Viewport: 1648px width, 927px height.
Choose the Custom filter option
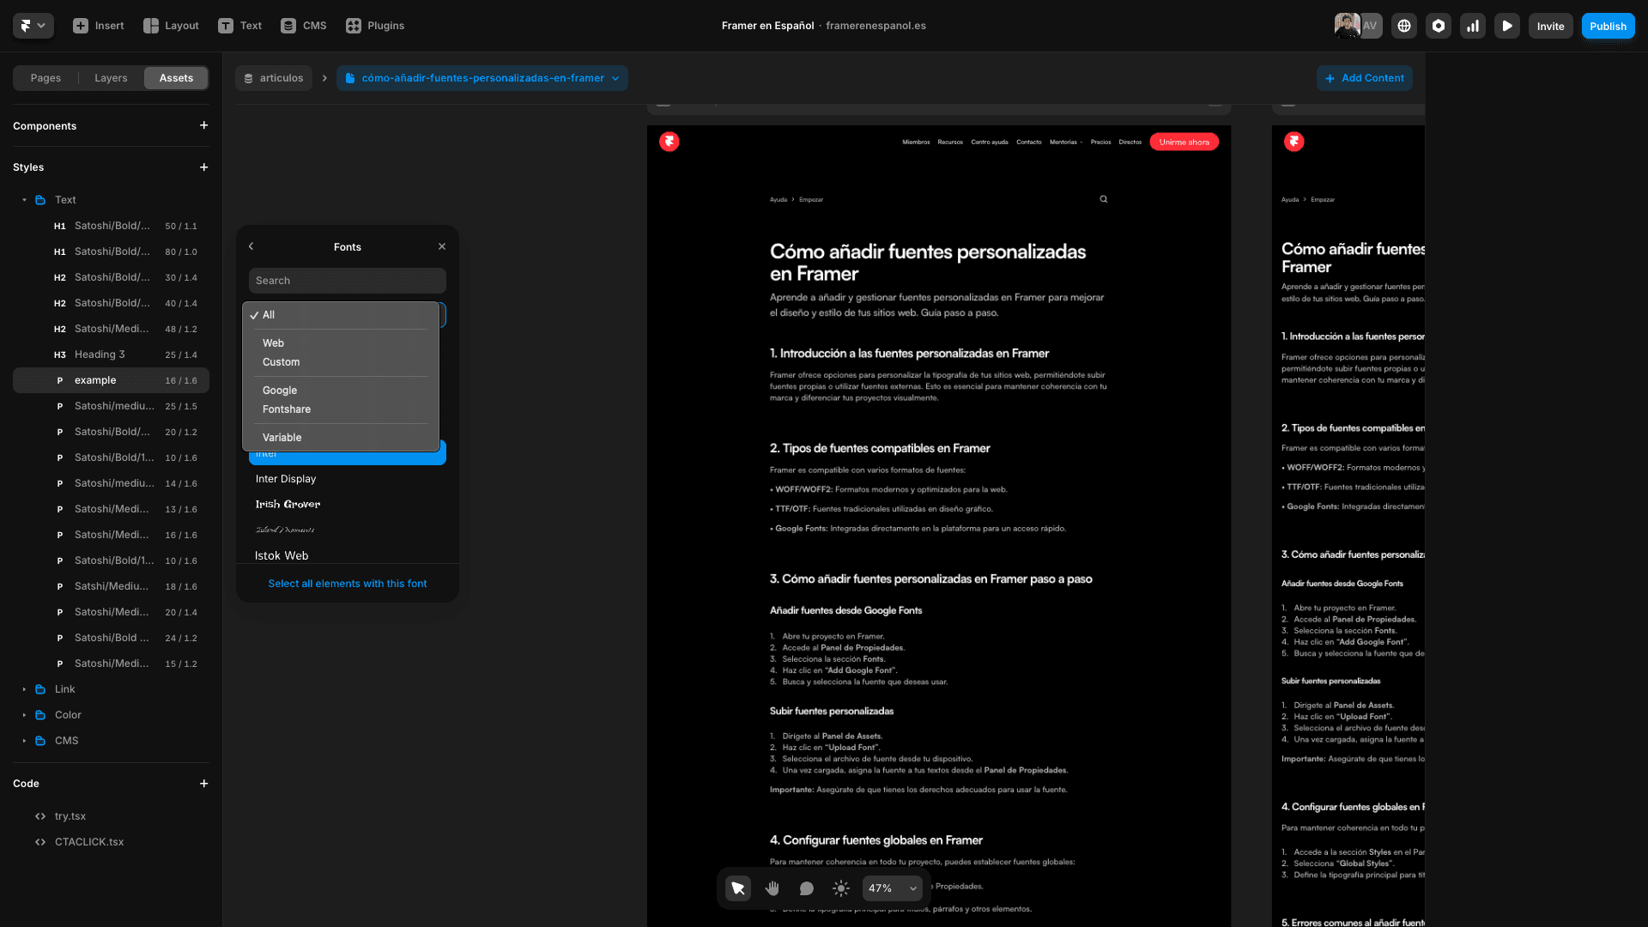pos(341,362)
